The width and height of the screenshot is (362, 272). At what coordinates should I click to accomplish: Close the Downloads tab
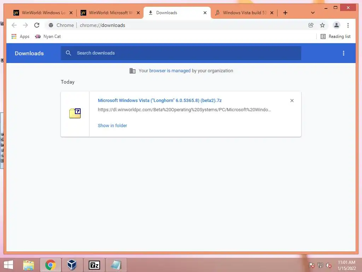pyautogui.click(x=205, y=13)
